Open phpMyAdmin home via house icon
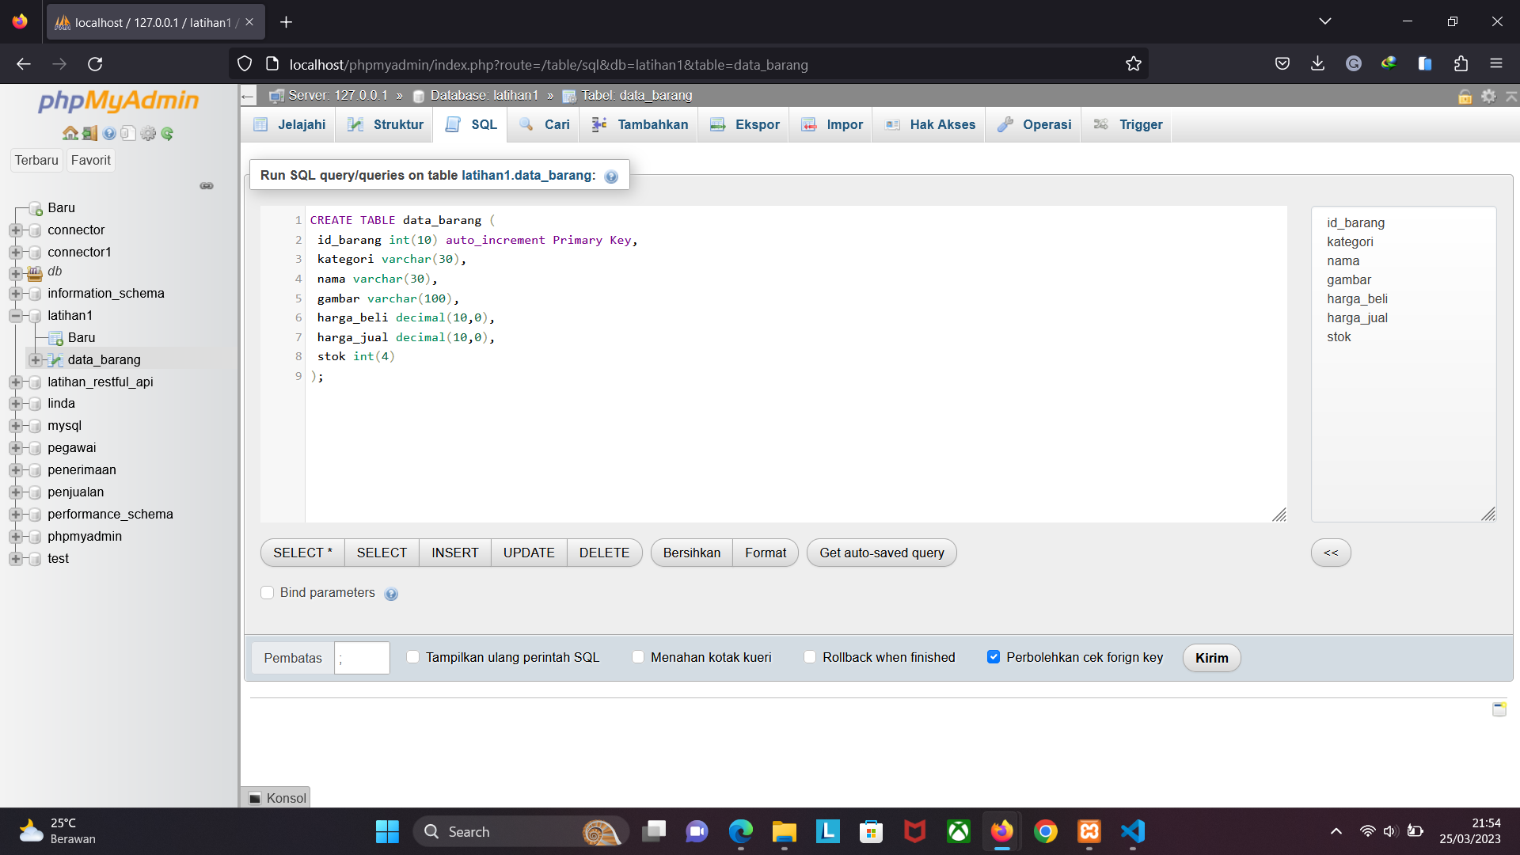Image resolution: width=1520 pixels, height=855 pixels. (70, 133)
